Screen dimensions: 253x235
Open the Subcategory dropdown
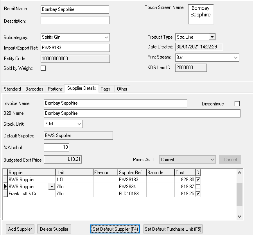tap(106, 37)
